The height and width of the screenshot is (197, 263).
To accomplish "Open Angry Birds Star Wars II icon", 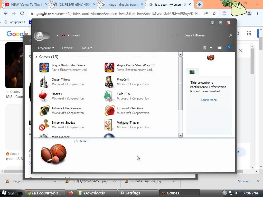I will tap(109, 67).
